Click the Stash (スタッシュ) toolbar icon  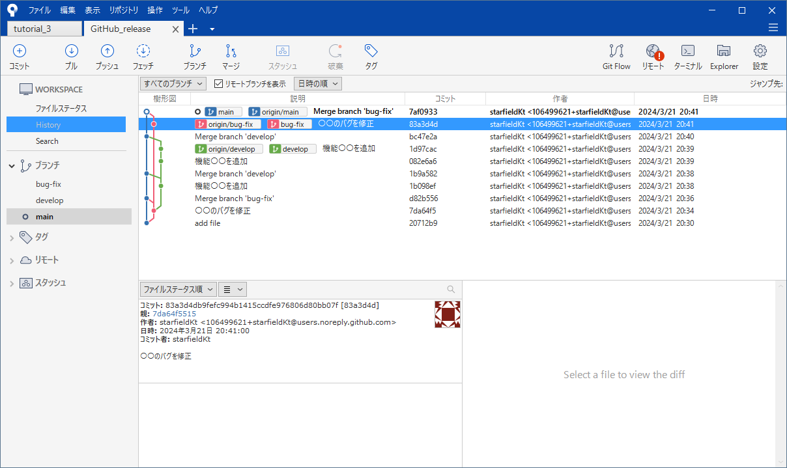coord(283,51)
